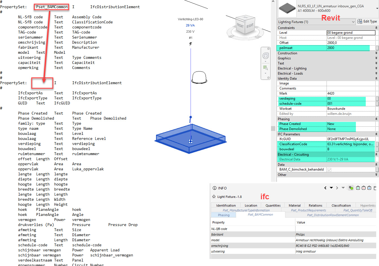The image size is (379, 266).
Task: Activate the green cube zoom-to-selection icon
Action: point(351,188)
